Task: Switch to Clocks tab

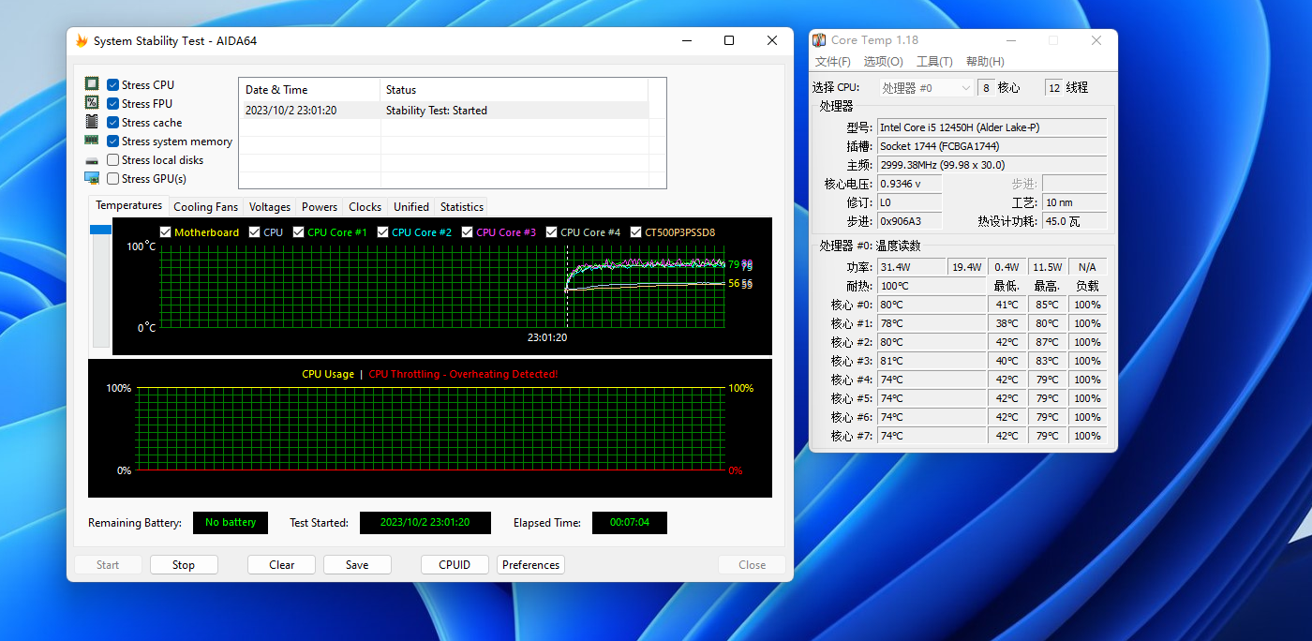Action: point(365,207)
